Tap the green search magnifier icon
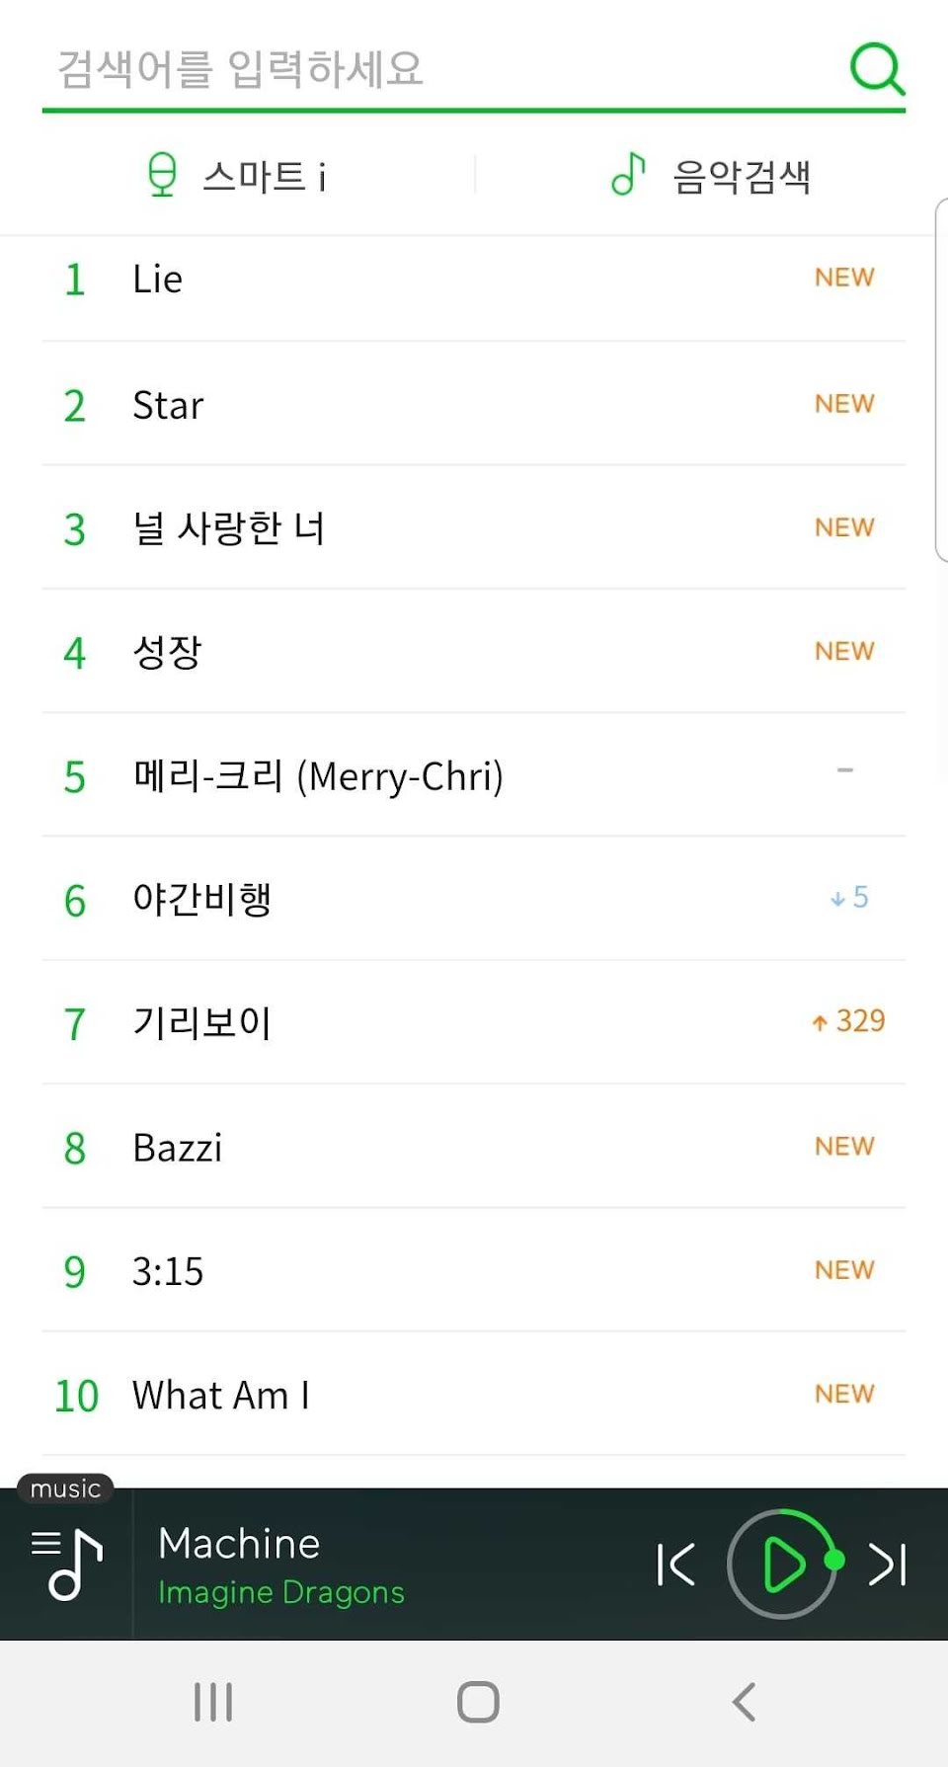 pyautogui.click(x=877, y=68)
